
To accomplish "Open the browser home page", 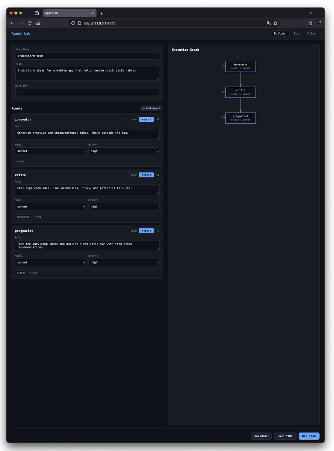I will pyautogui.click(x=38, y=23).
